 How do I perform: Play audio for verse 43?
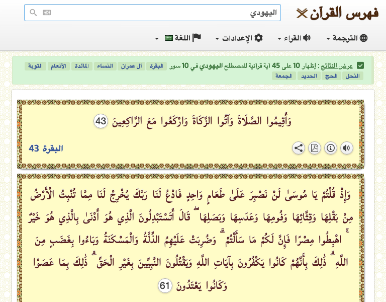click(347, 148)
